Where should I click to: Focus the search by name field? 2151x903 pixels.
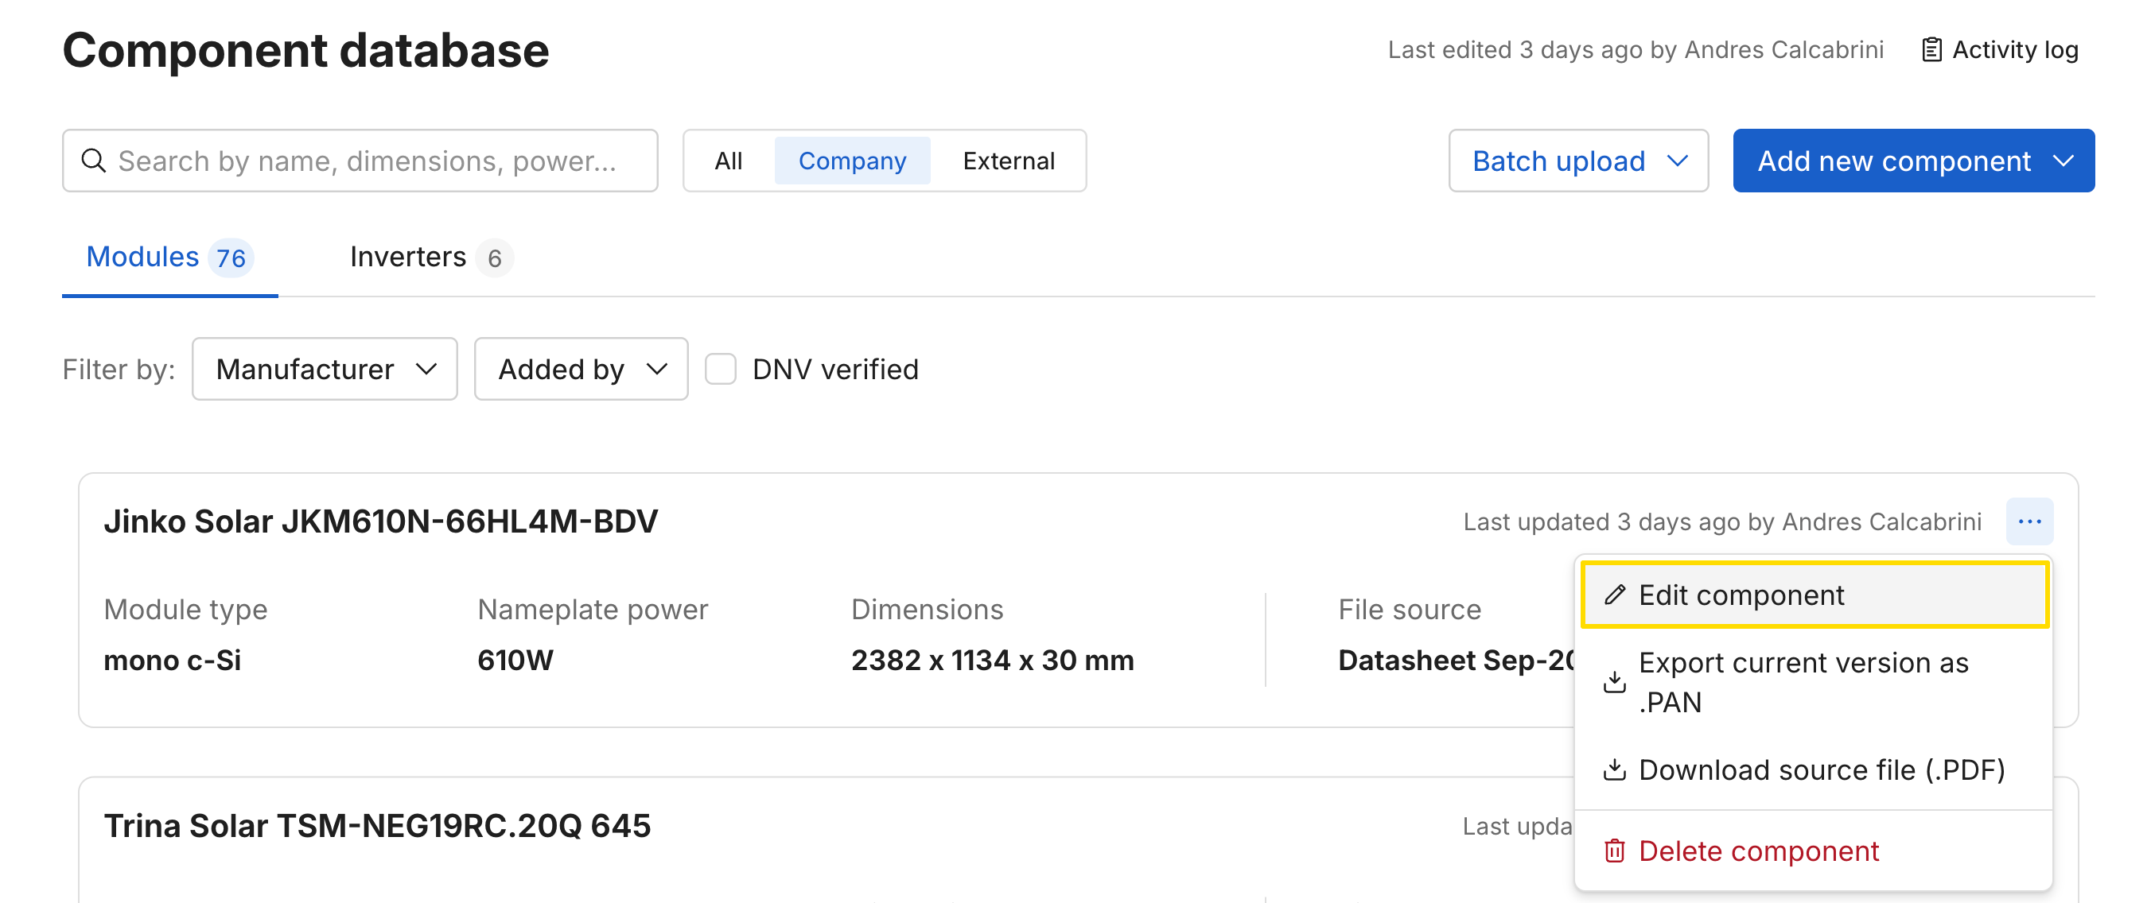(360, 161)
